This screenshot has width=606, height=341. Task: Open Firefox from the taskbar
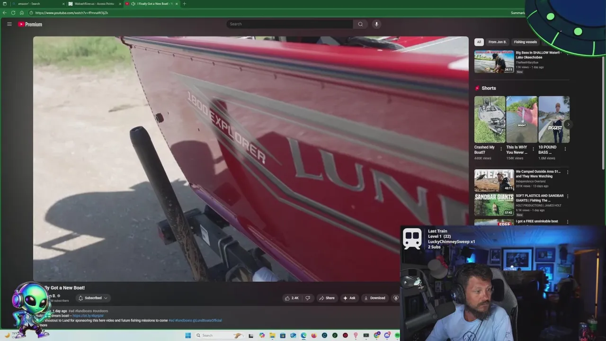tap(314, 335)
